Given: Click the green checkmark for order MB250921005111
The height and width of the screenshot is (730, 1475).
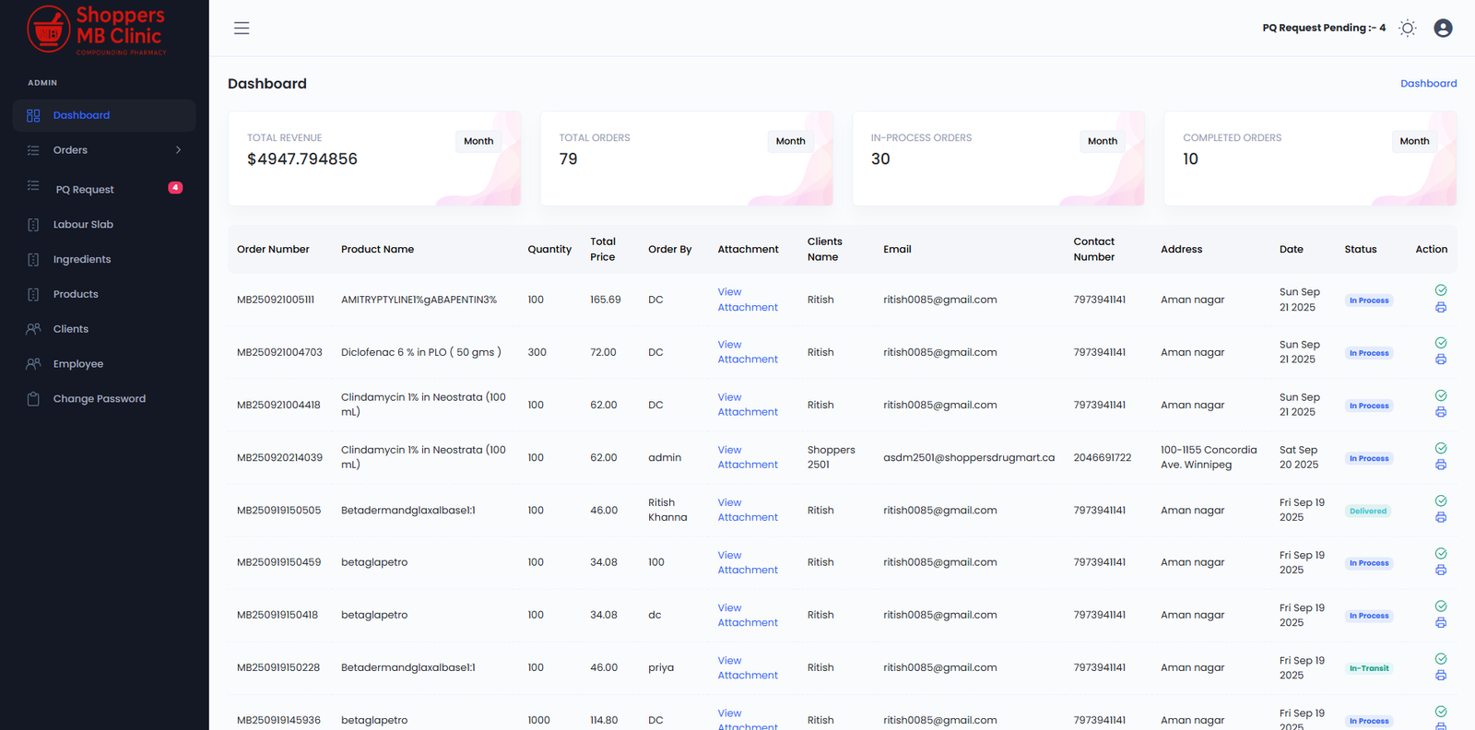Looking at the screenshot, I should [x=1440, y=290].
